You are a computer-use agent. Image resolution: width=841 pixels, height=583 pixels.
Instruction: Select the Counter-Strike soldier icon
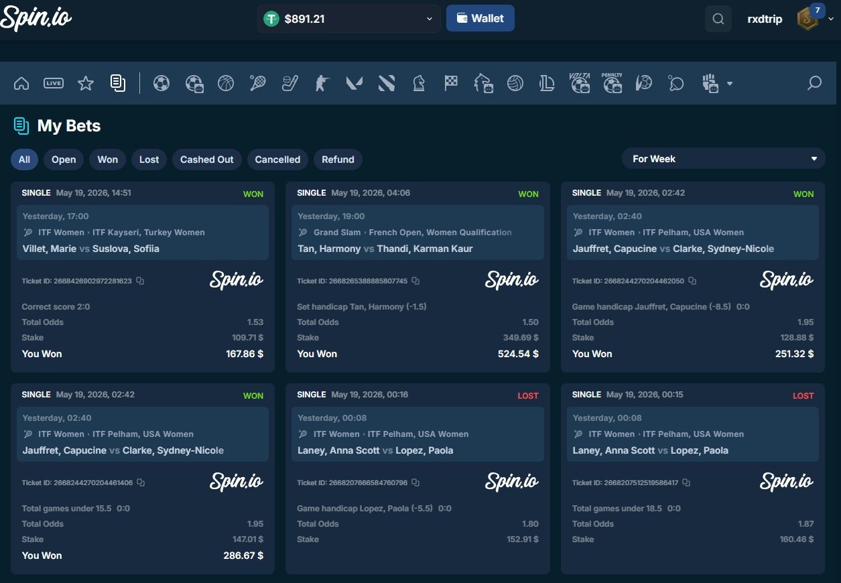[322, 83]
